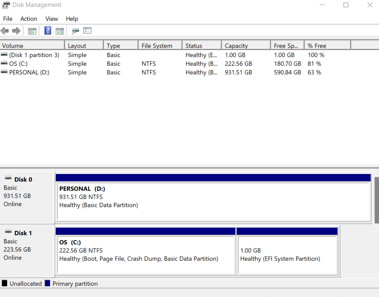Open the View menu
The image size is (379, 297).
click(51, 19)
